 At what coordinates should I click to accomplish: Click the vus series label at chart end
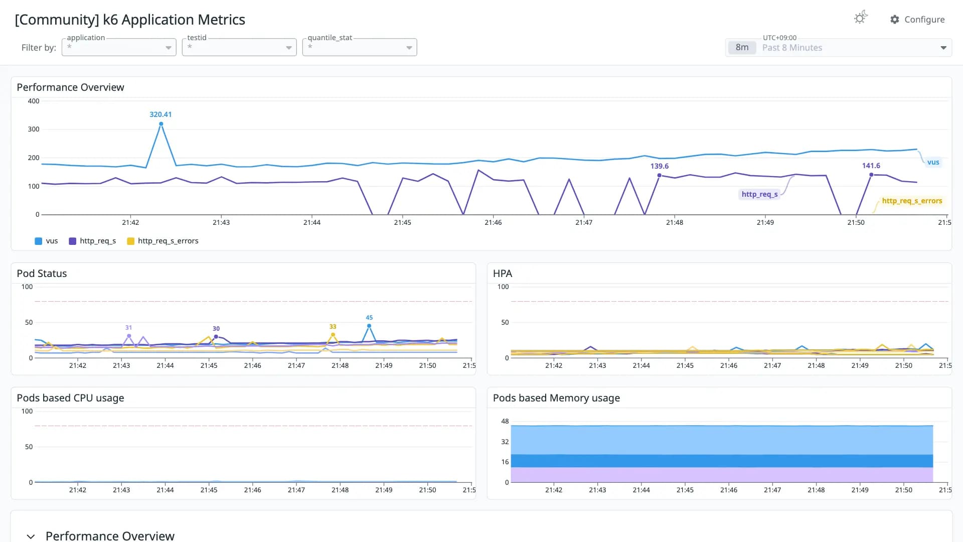coord(933,162)
